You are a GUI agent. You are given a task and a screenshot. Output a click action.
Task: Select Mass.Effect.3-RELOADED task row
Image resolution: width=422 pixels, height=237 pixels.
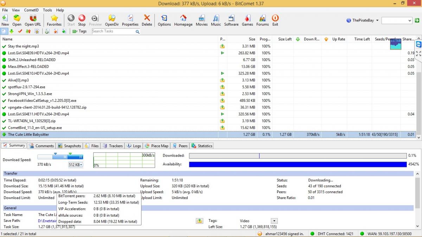[208, 66]
